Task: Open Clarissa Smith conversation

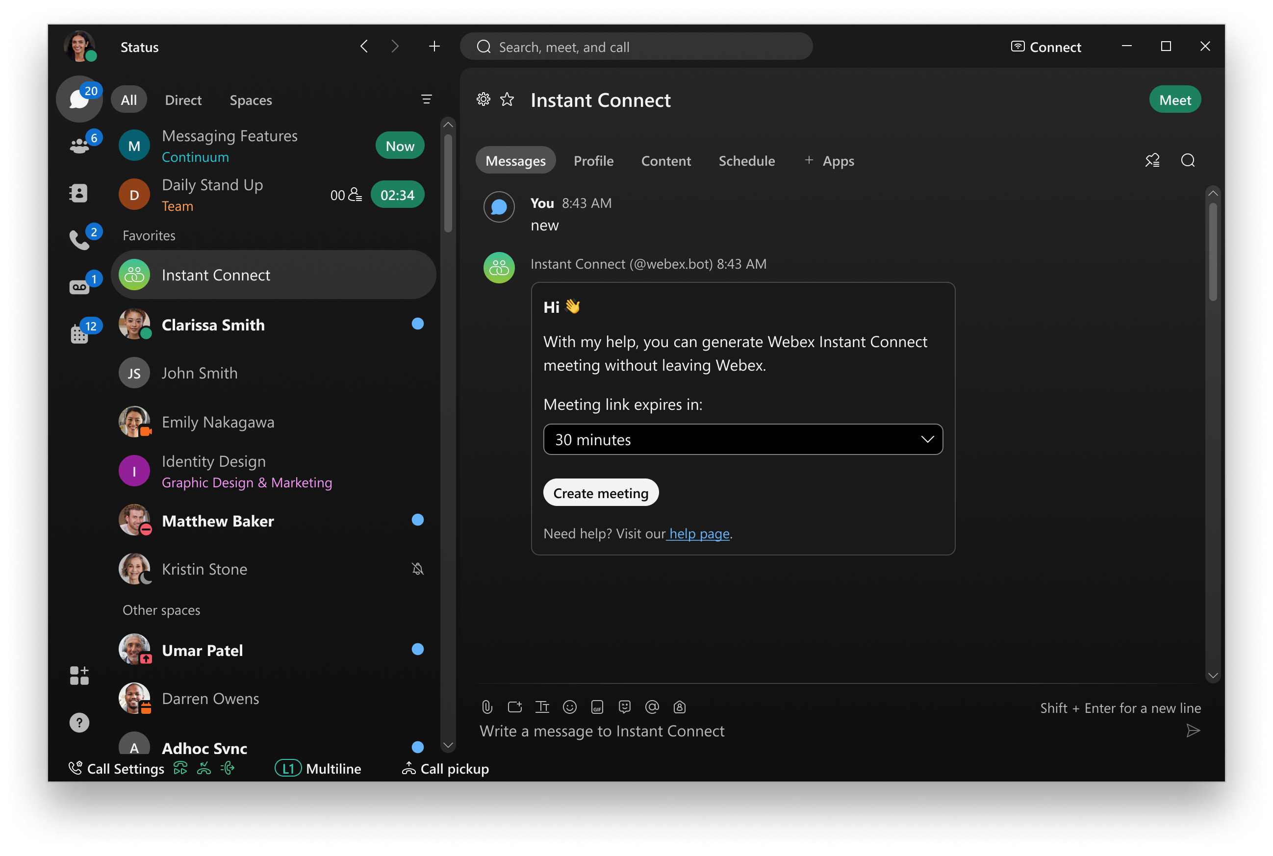Action: point(273,324)
